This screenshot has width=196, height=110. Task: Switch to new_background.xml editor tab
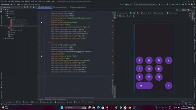coord(61,7)
